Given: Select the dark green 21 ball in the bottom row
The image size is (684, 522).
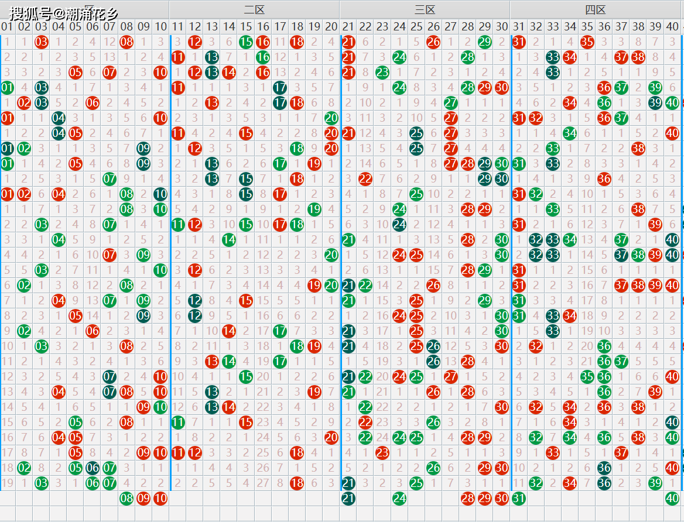Looking at the screenshot, I should coord(348,499).
